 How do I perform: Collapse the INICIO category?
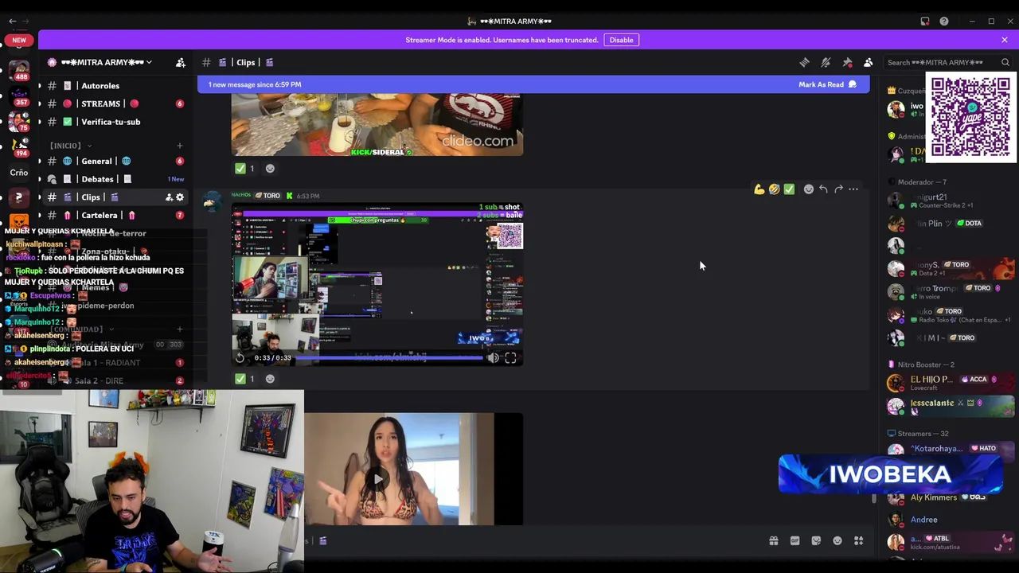(70, 146)
